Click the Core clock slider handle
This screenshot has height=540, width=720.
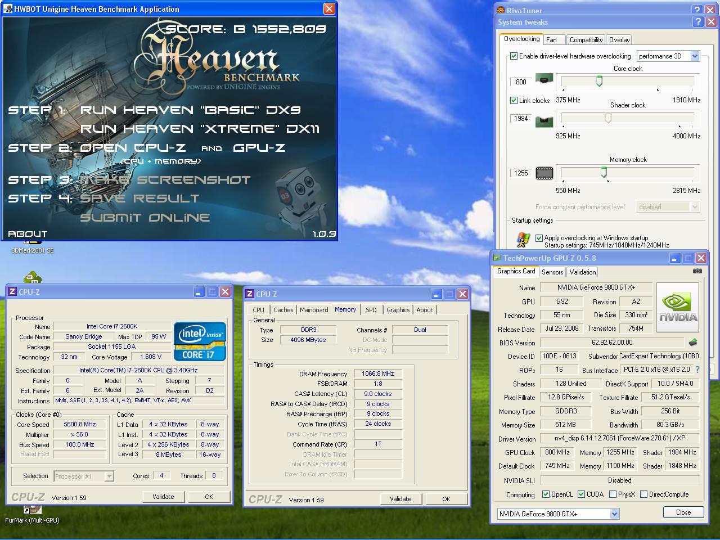[x=599, y=81]
